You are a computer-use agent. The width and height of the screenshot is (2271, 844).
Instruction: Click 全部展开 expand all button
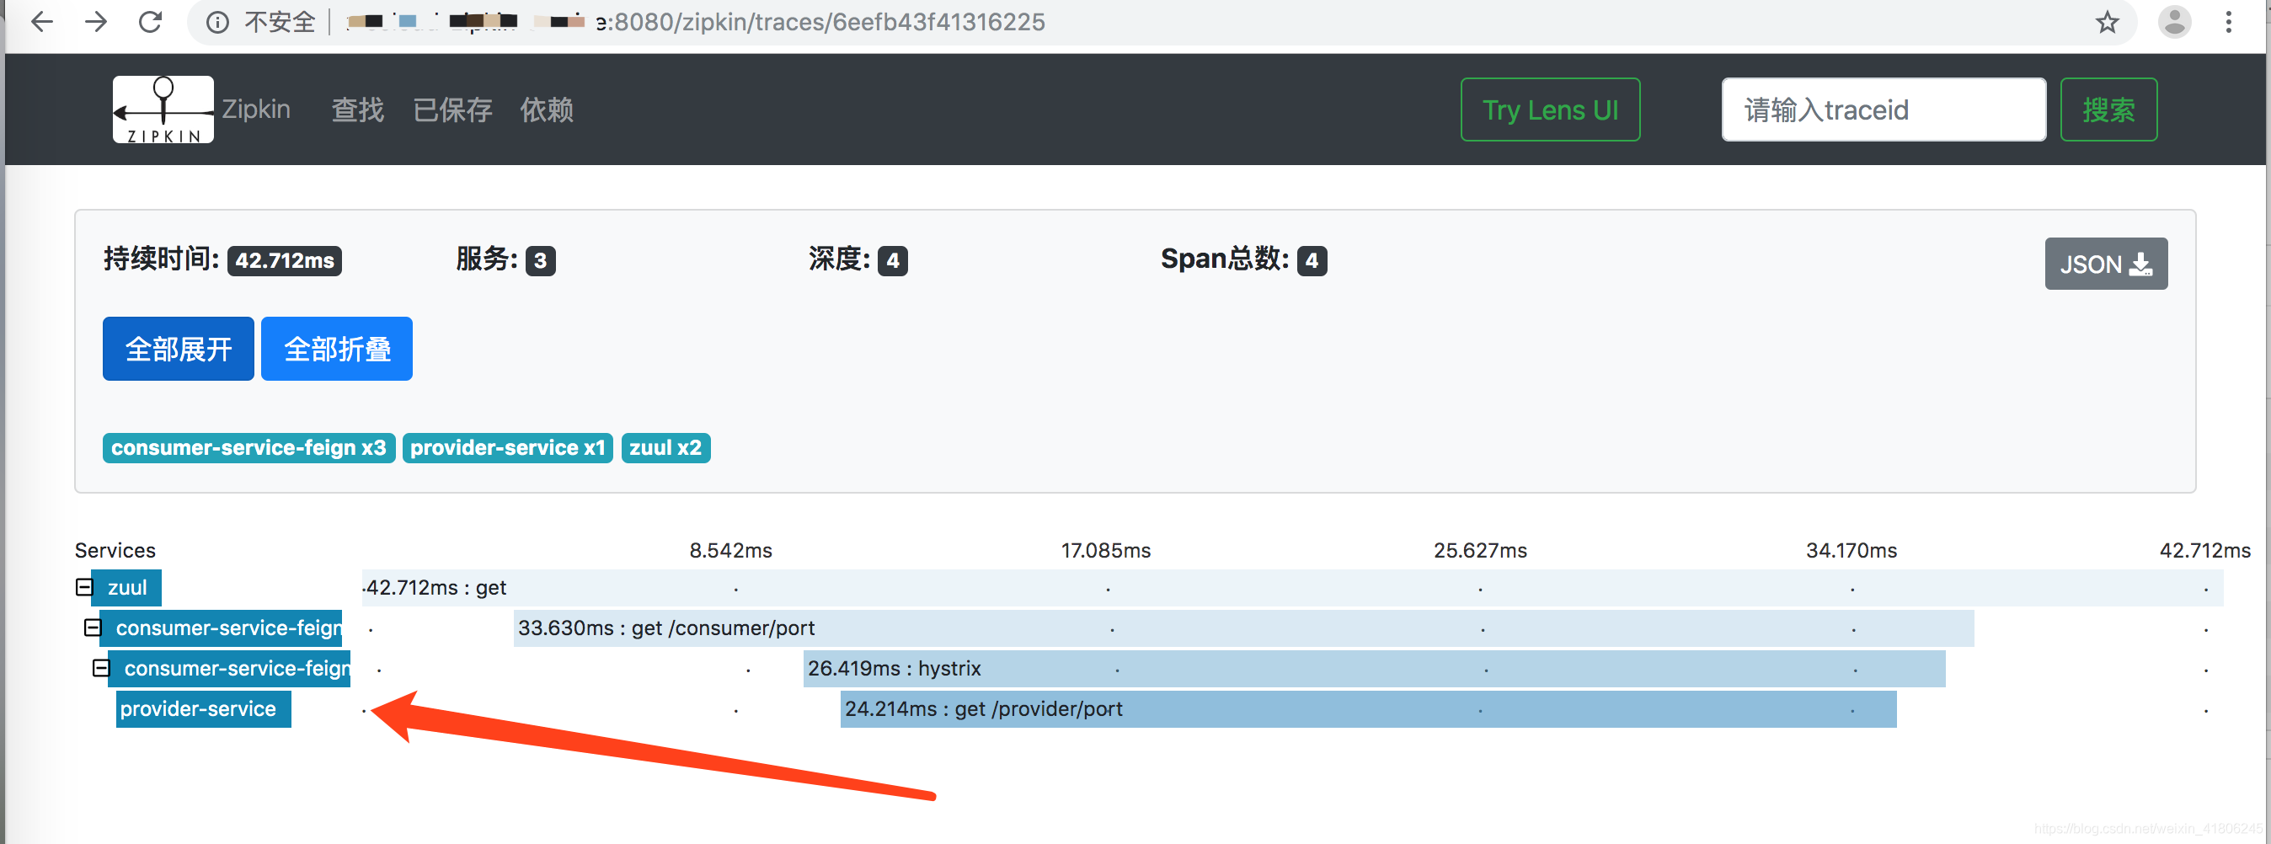click(x=178, y=350)
